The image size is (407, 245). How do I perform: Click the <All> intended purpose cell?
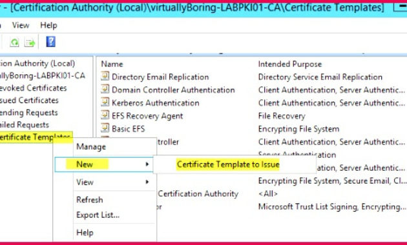pos(268,193)
